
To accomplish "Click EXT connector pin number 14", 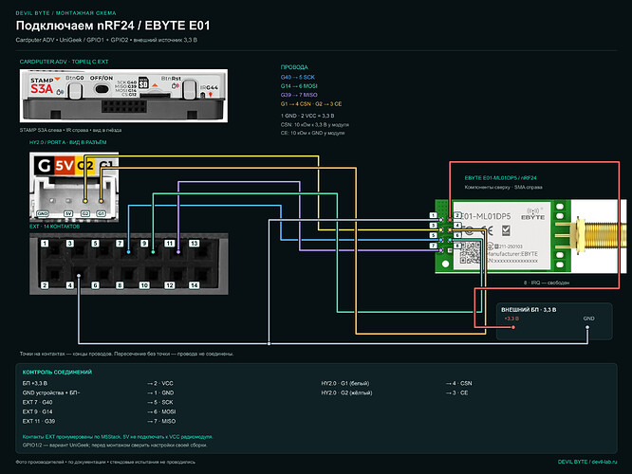I will point(194,285).
